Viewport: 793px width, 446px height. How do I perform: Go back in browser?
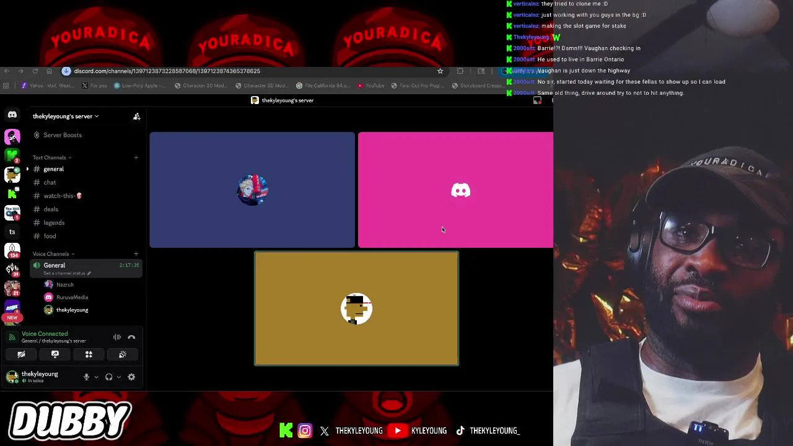[x=7, y=71]
